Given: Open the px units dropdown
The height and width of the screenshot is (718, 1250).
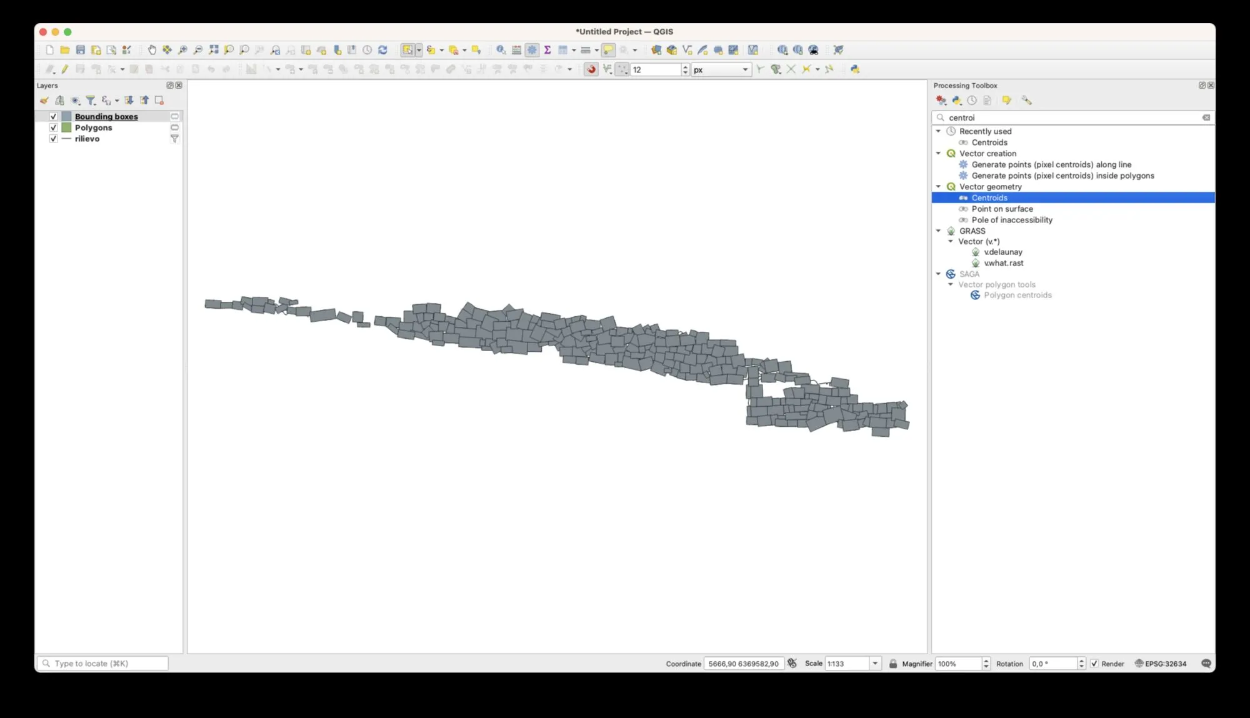Looking at the screenshot, I should tap(744, 69).
